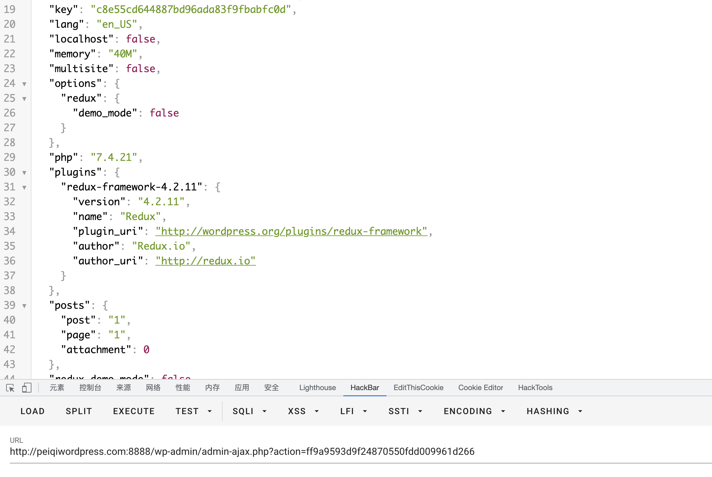The height and width of the screenshot is (477, 712).
Task: Open the XSS dropdown menu
Action: click(x=303, y=411)
